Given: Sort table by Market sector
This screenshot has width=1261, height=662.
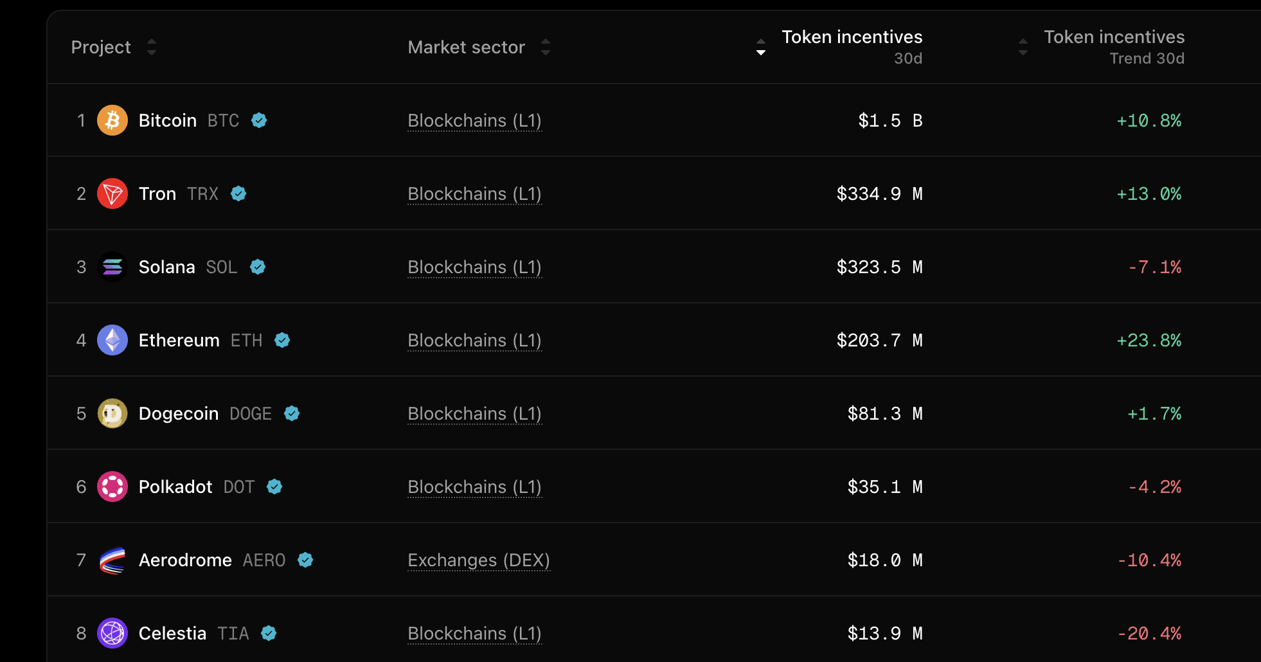Looking at the screenshot, I should pos(546,47).
